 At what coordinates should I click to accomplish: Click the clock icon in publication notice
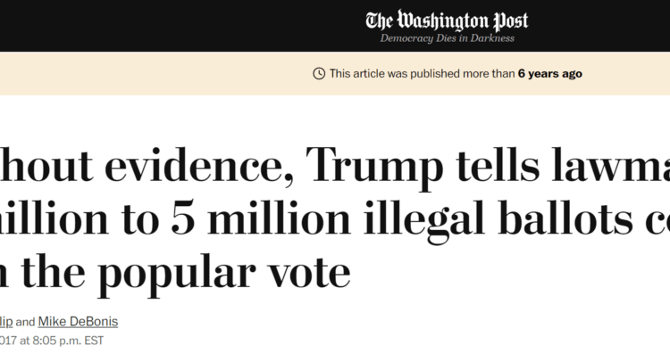[319, 74]
